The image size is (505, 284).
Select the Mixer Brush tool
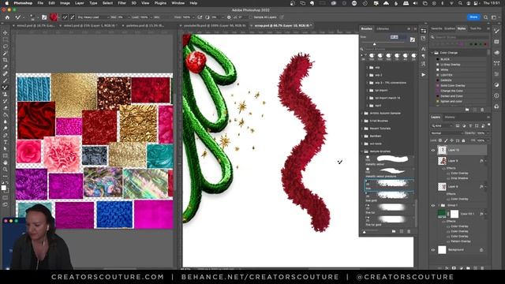click(6, 88)
